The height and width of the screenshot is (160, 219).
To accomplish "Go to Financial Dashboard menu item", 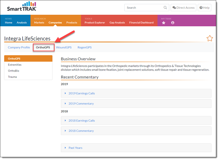I will coord(141,22).
